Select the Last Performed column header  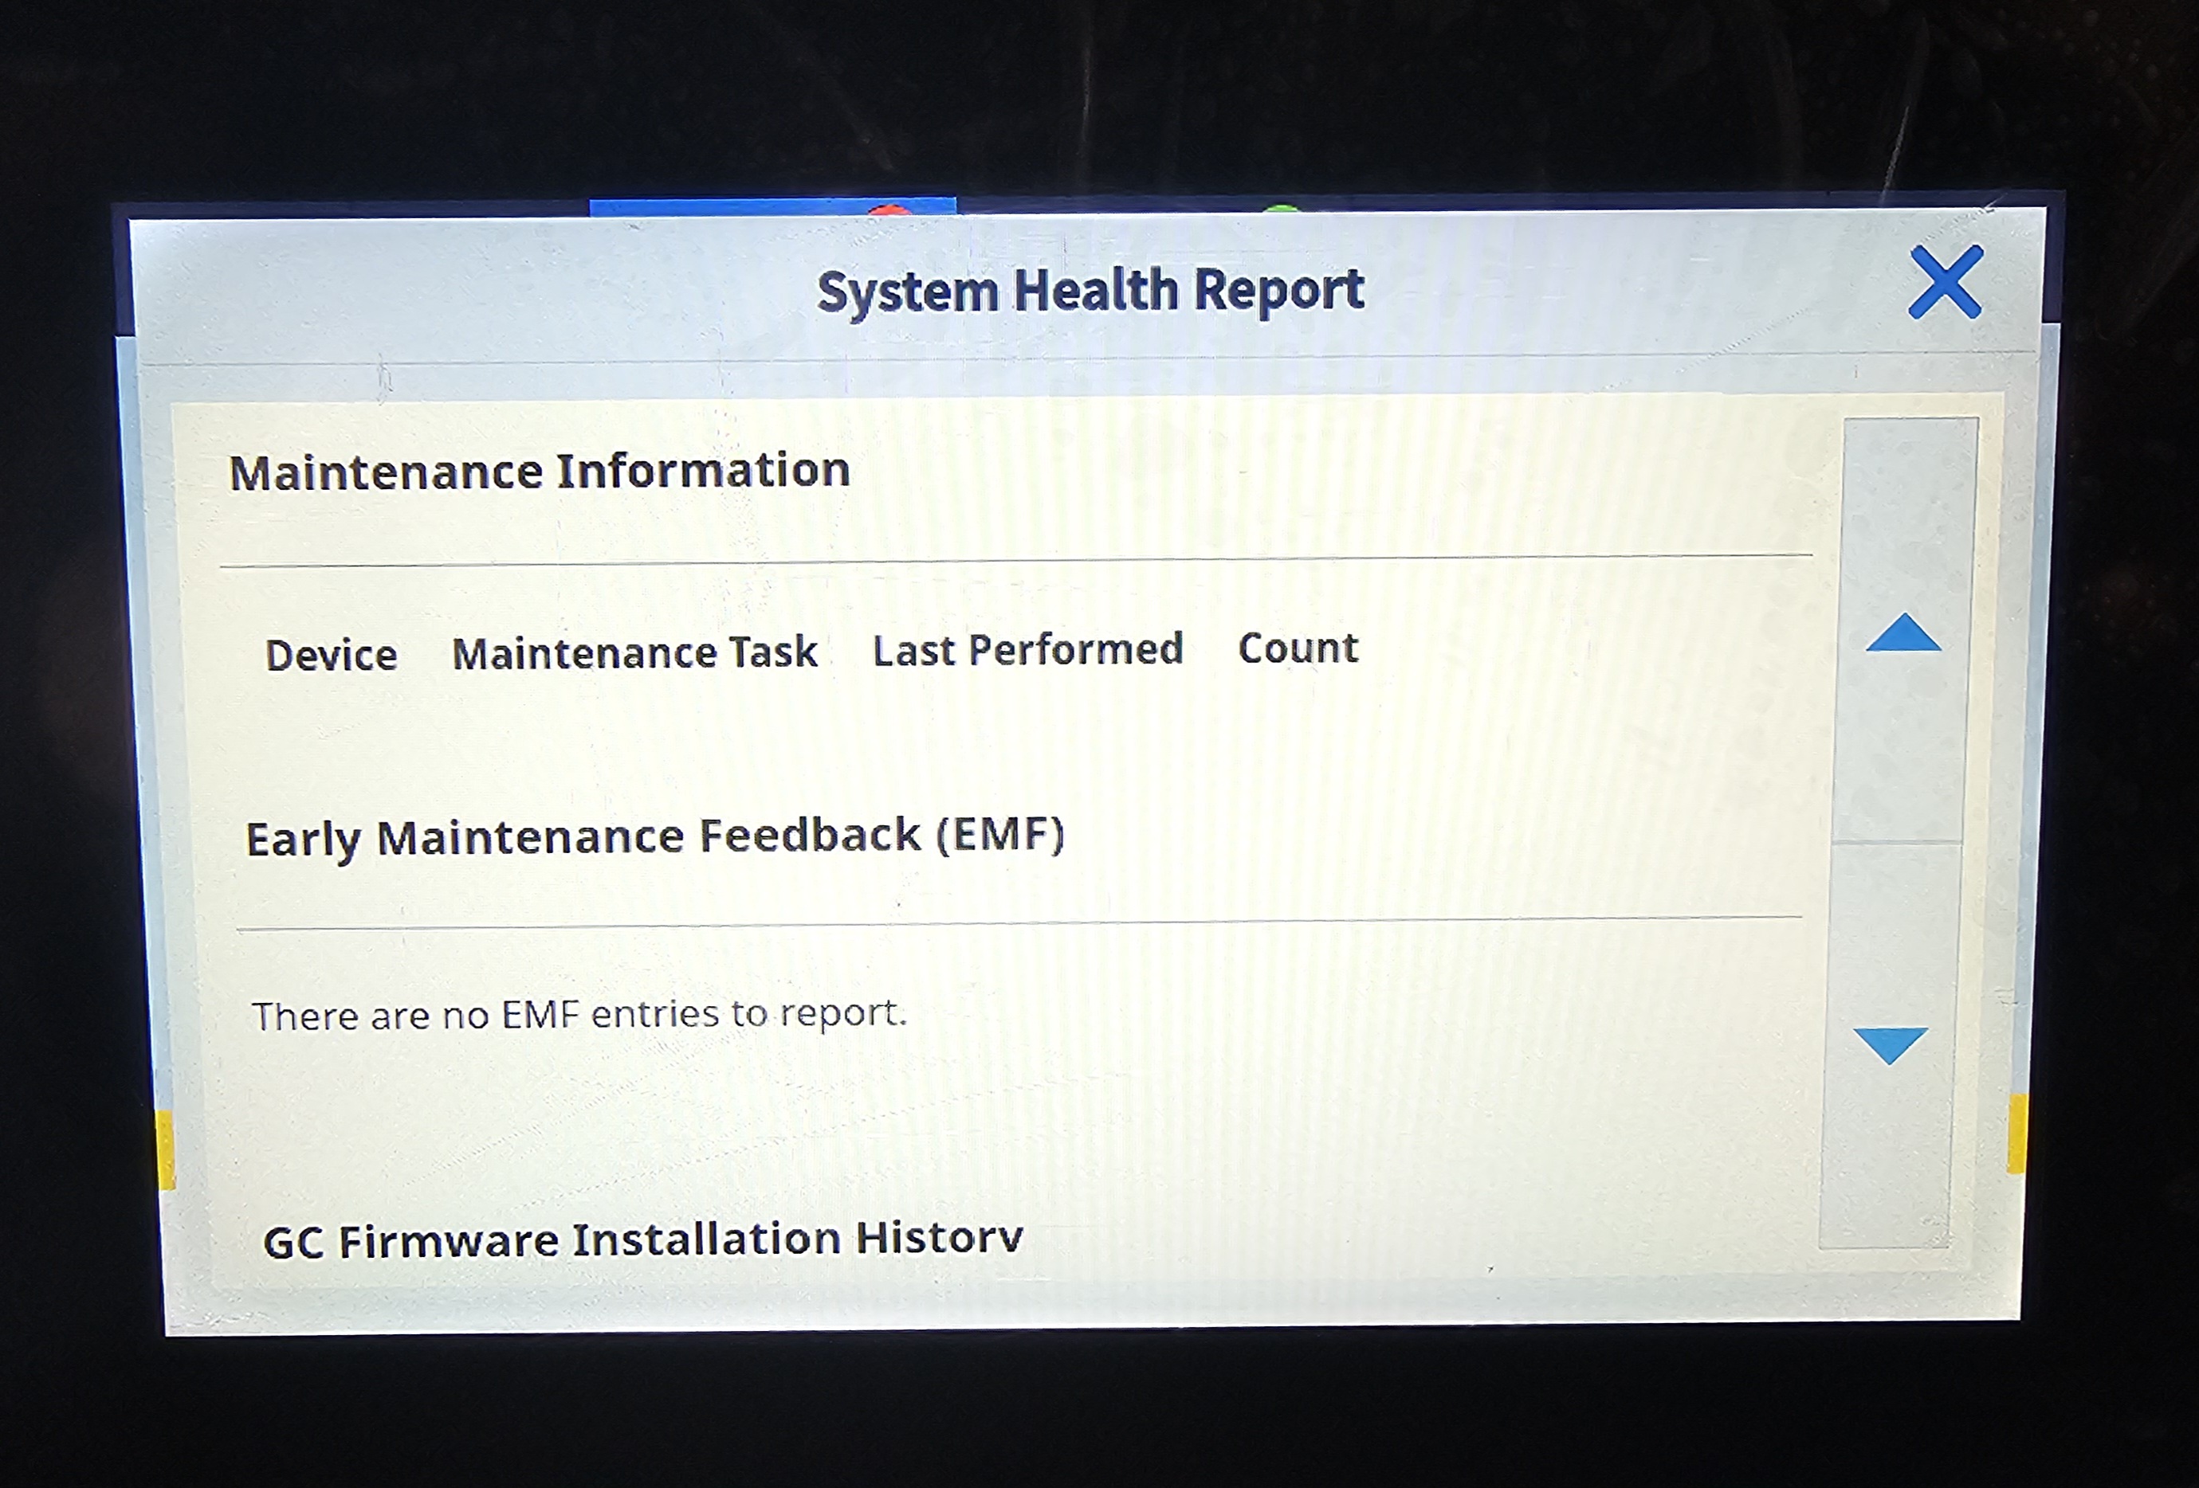(x=1027, y=650)
